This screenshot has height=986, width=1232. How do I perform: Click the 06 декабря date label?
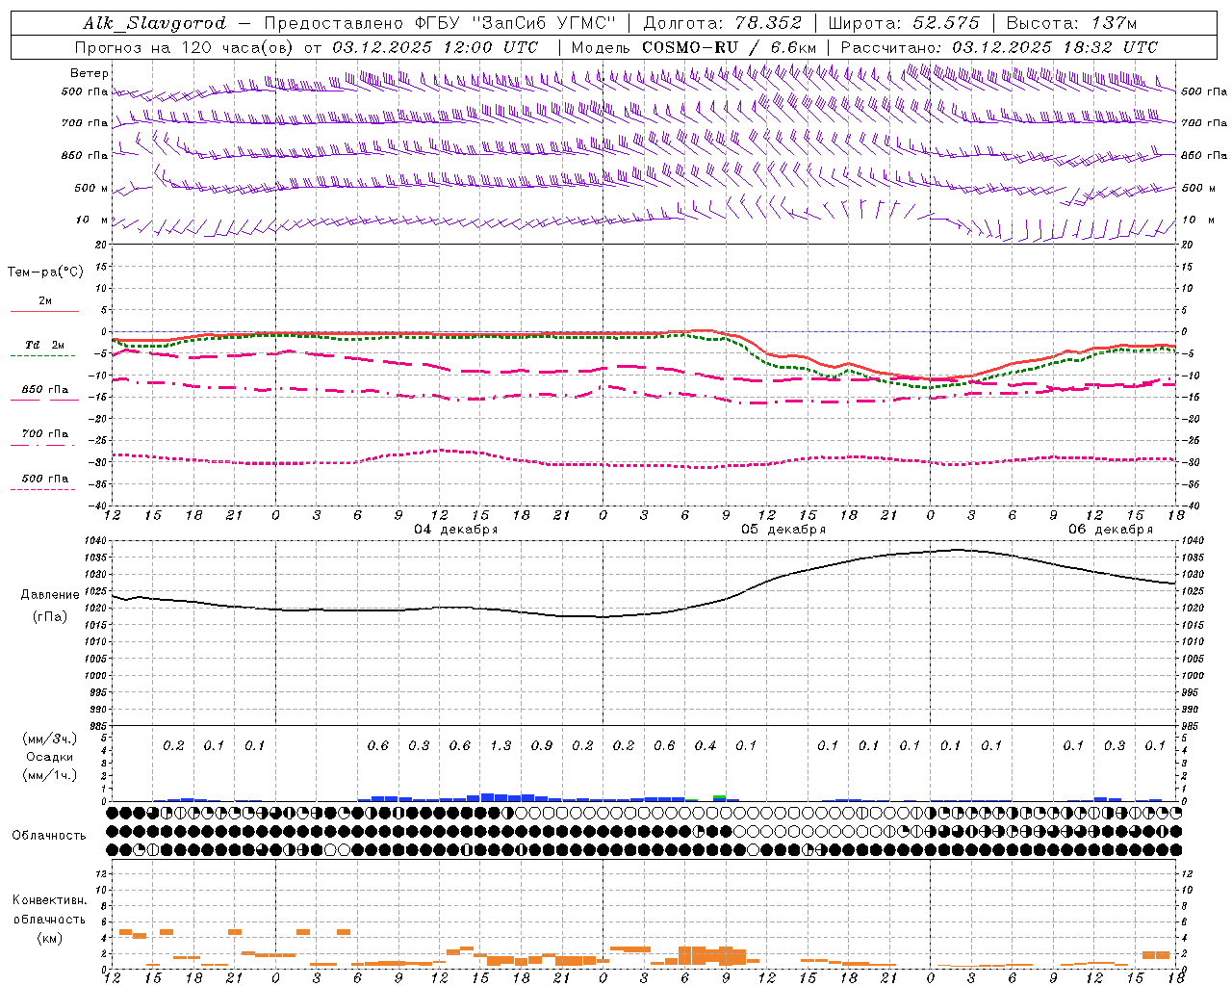1110,530
